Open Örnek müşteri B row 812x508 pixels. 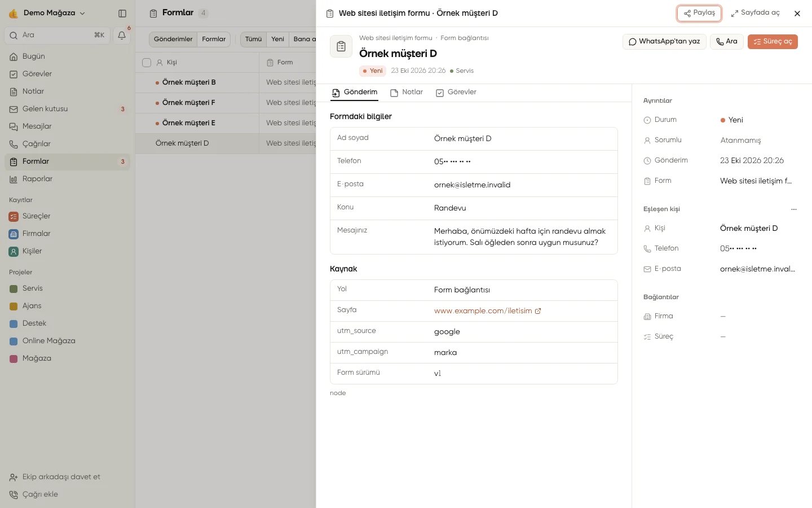click(x=226, y=83)
